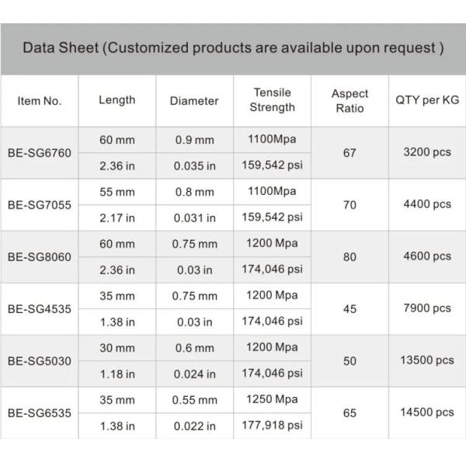466x466 pixels.
Task: Click item number BE-SG8060
Action: point(39,256)
